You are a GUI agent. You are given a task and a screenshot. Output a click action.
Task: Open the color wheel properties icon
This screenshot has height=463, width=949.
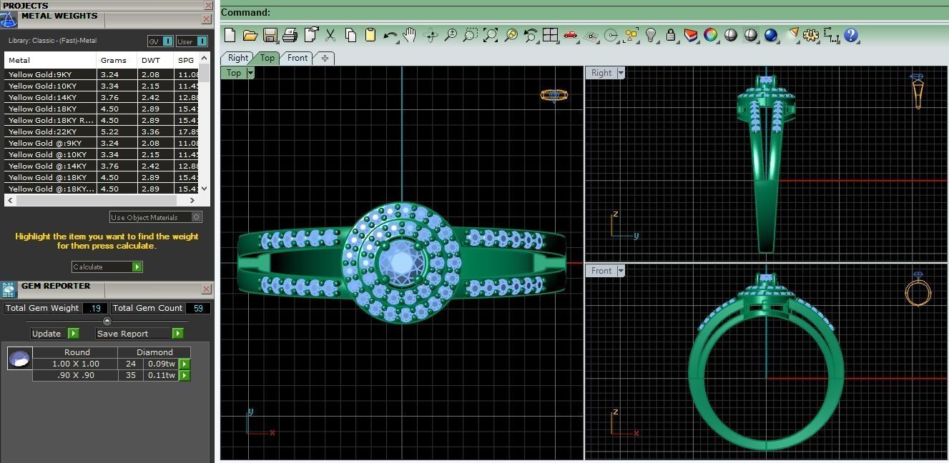click(710, 34)
